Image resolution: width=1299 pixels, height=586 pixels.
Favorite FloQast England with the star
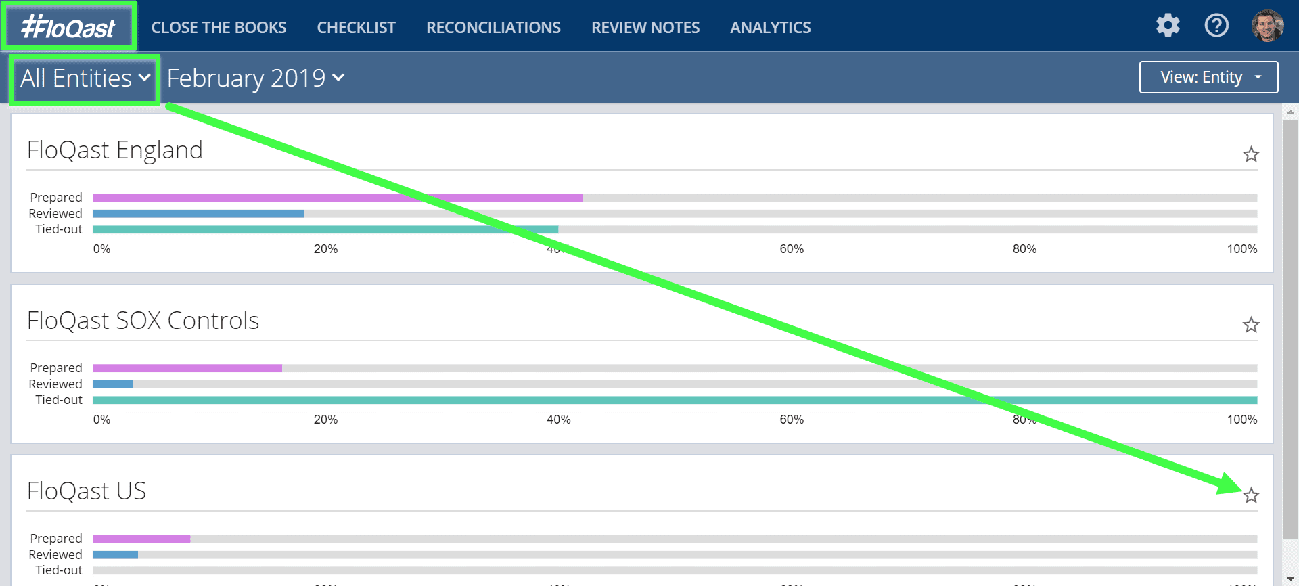(x=1251, y=154)
